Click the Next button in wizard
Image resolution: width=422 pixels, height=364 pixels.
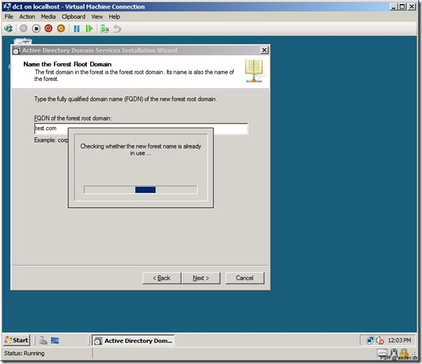200,278
